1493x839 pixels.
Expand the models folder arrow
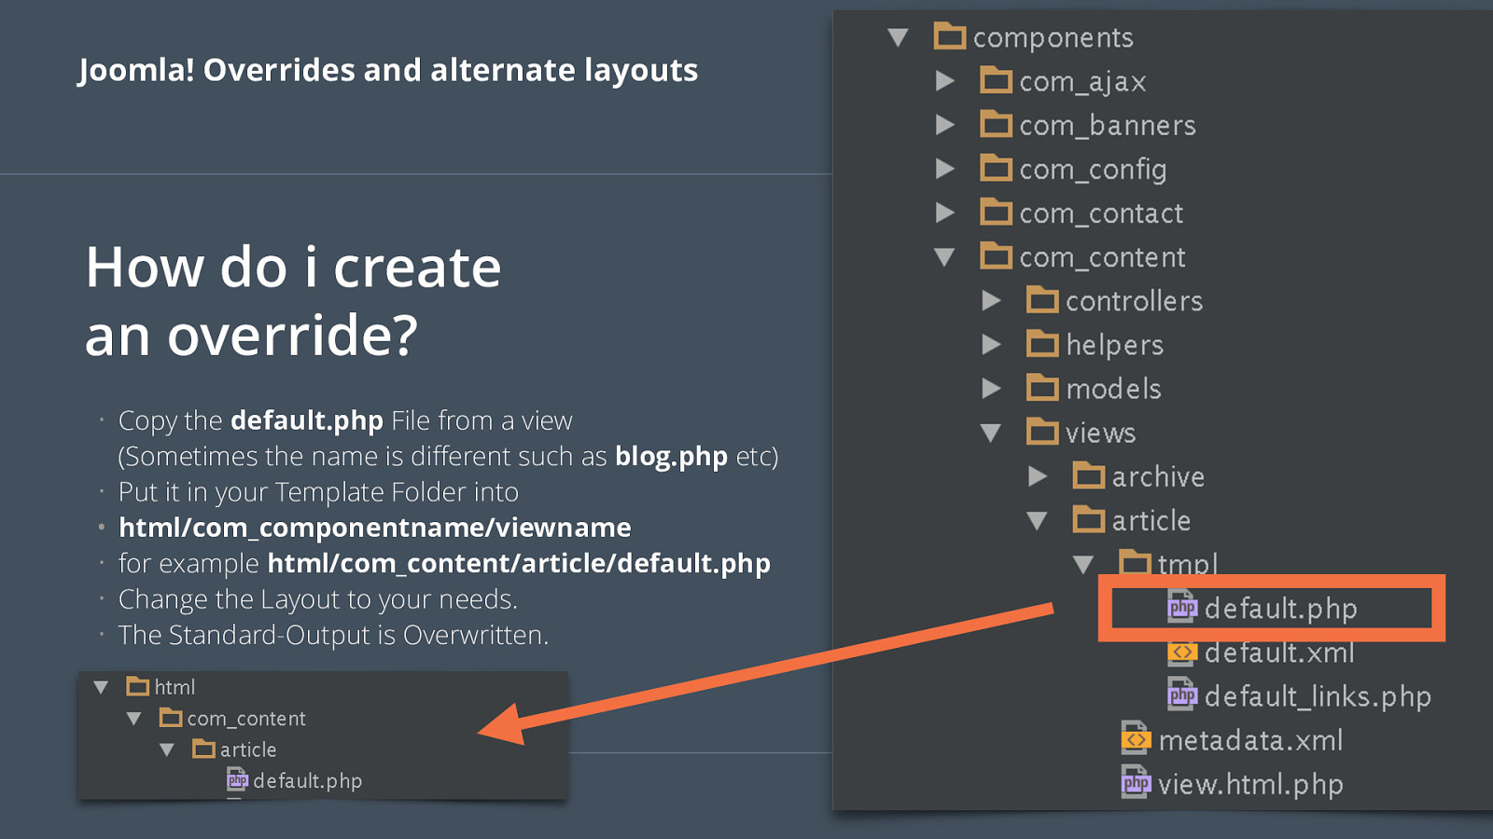click(x=992, y=388)
